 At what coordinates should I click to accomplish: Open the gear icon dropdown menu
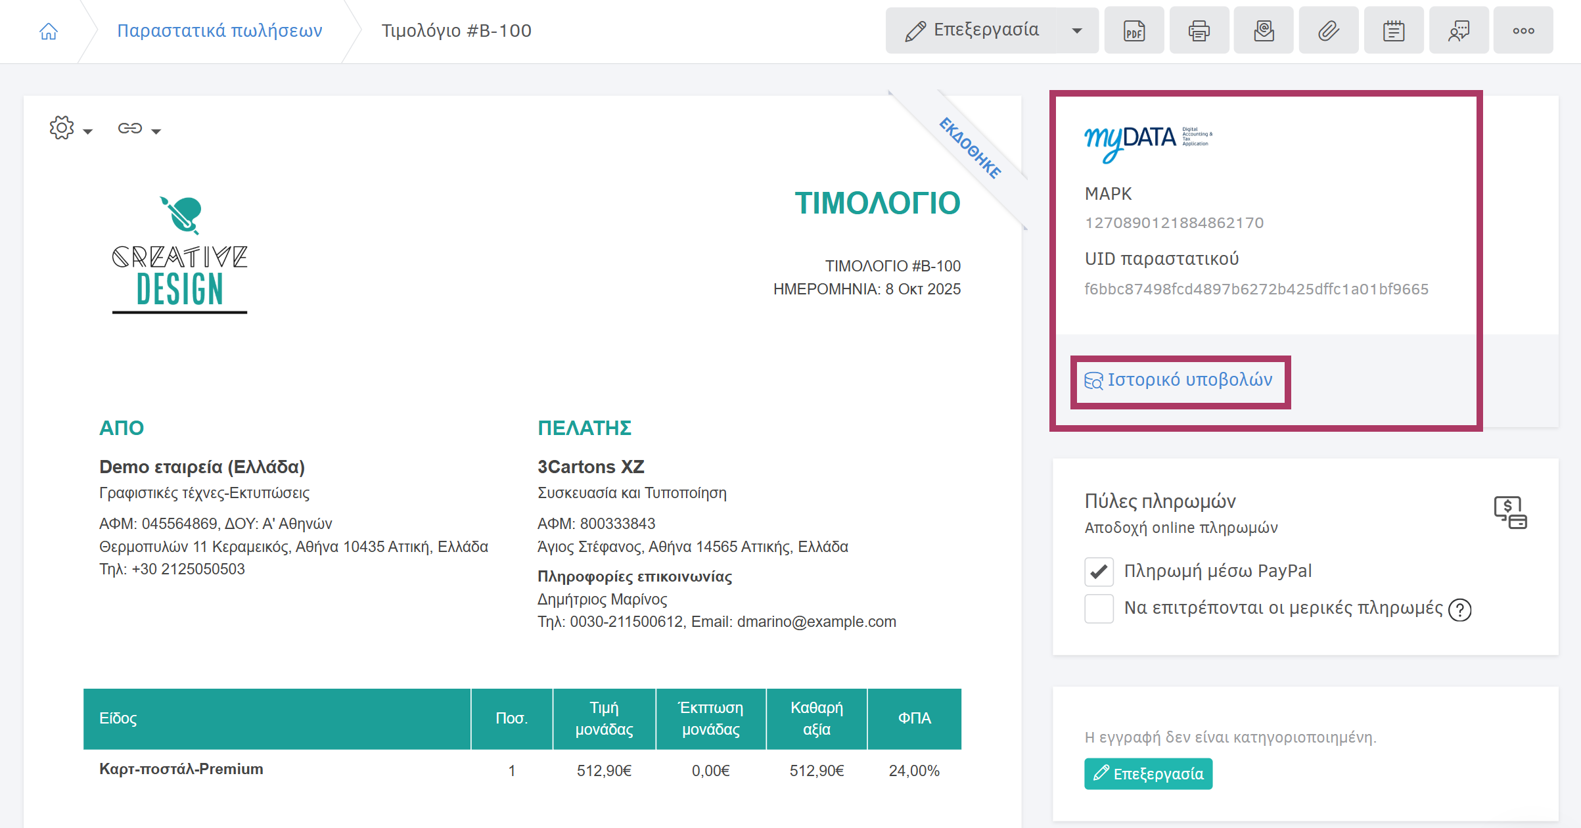tap(89, 131)
